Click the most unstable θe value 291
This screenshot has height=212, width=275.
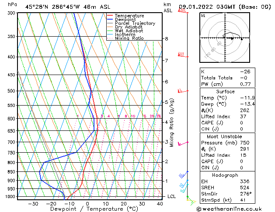pyautogui.click(x=245, y=149)
